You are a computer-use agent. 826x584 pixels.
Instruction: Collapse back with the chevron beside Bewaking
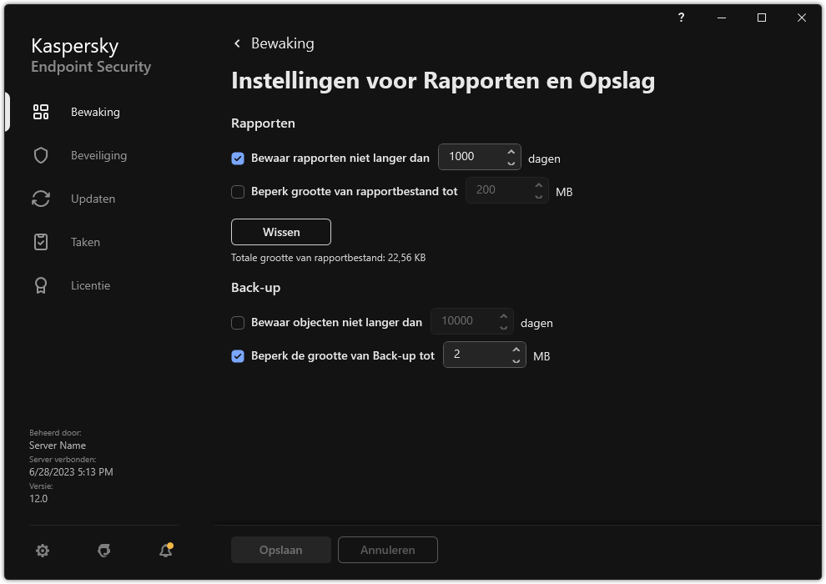coord(236,43)
